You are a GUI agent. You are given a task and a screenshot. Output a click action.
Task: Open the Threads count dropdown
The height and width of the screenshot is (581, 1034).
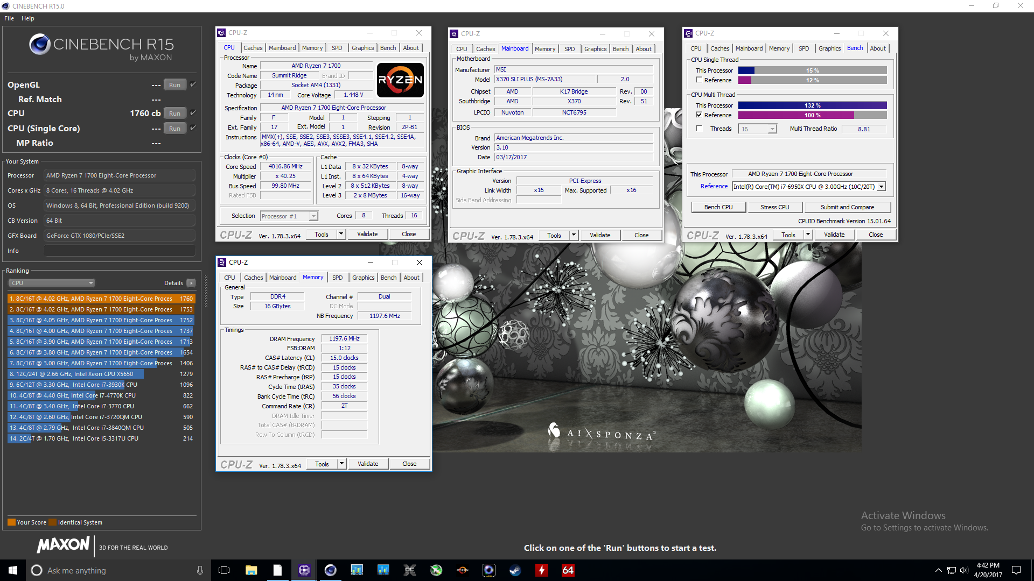point(758,129)
